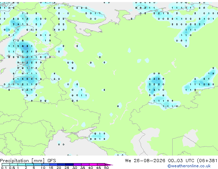The width and height of the screenshot is (218, 169).
Task: Select the 30–35 mm purple legend swatch
Action: [77, 165]
